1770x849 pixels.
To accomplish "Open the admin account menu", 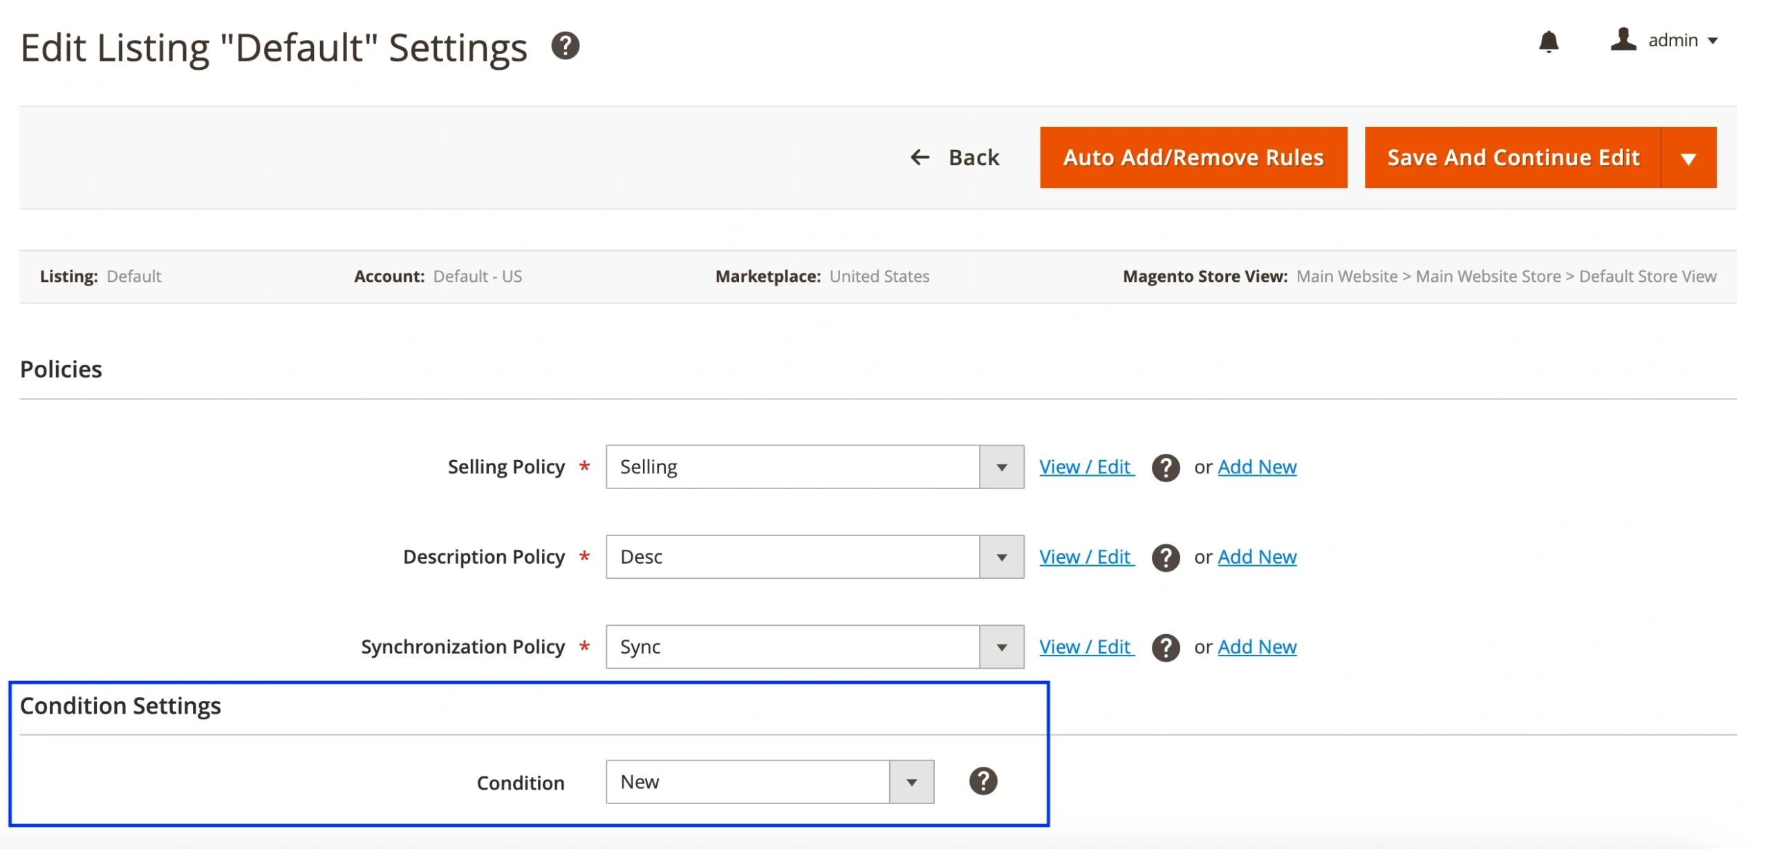I will 1683,40.
